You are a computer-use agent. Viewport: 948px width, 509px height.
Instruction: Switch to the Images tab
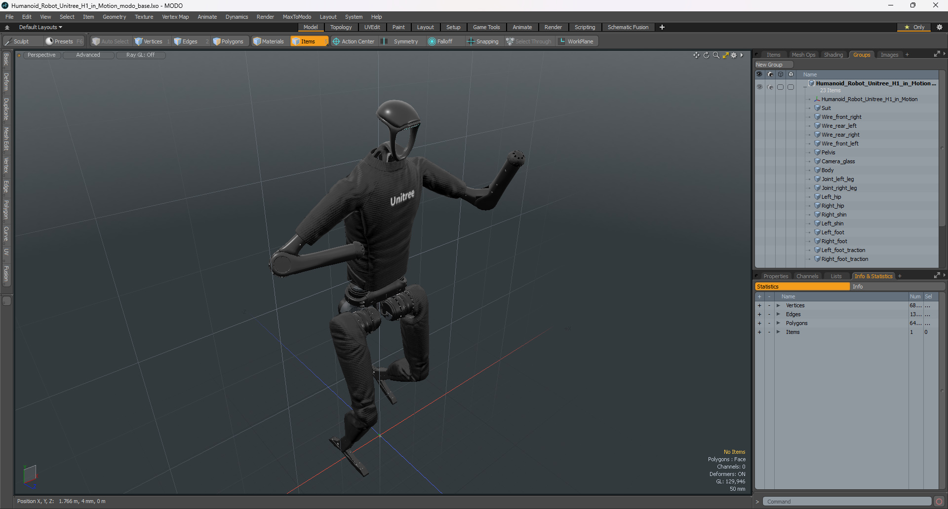click(889, 55)
